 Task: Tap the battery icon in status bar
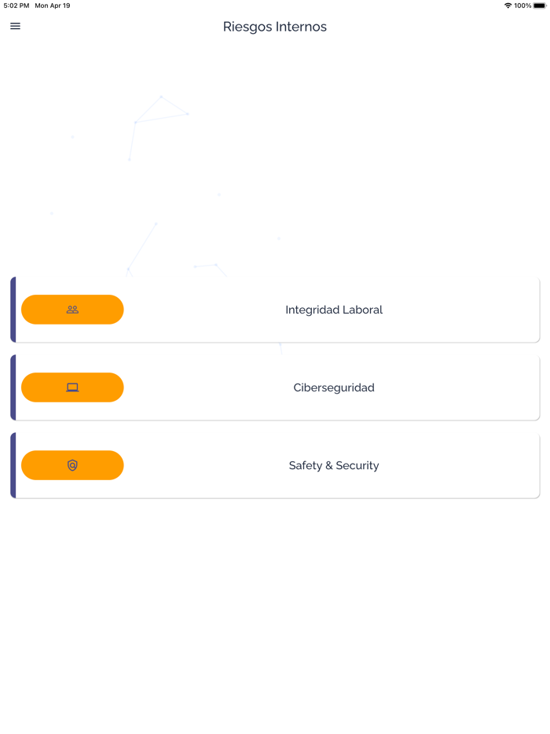pyautogui.click(x=540, y=6)
